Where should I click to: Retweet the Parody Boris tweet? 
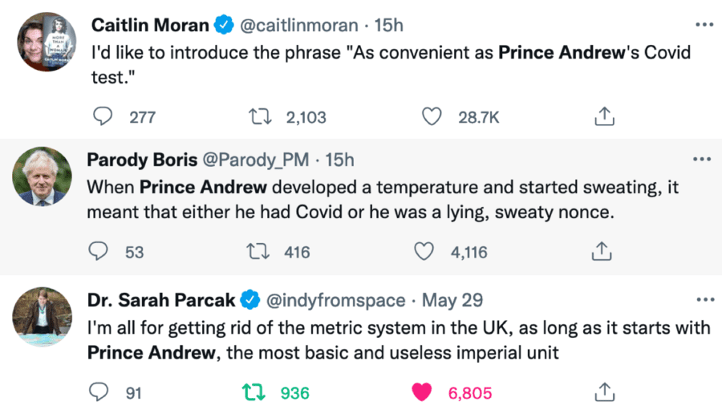tap(260, 252)
